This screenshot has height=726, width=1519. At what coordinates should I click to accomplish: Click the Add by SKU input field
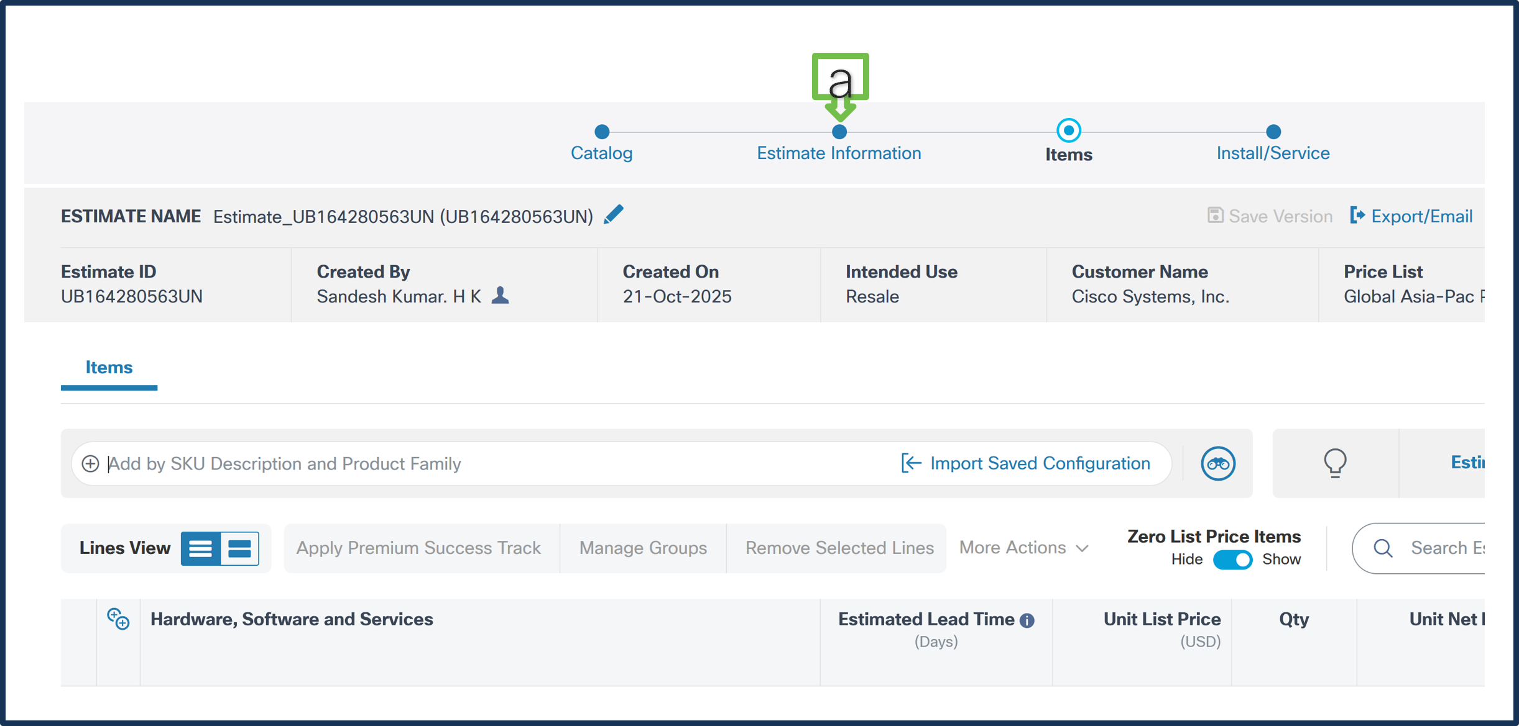coord(373,463)
